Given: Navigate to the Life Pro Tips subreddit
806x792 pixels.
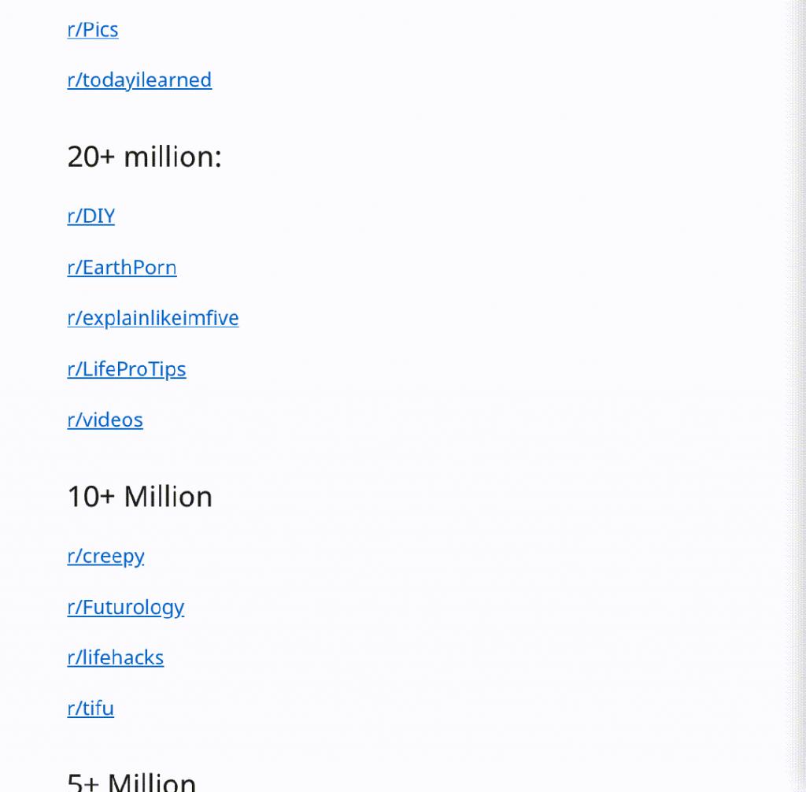Looking at the screenshot, I should (127, 369).
